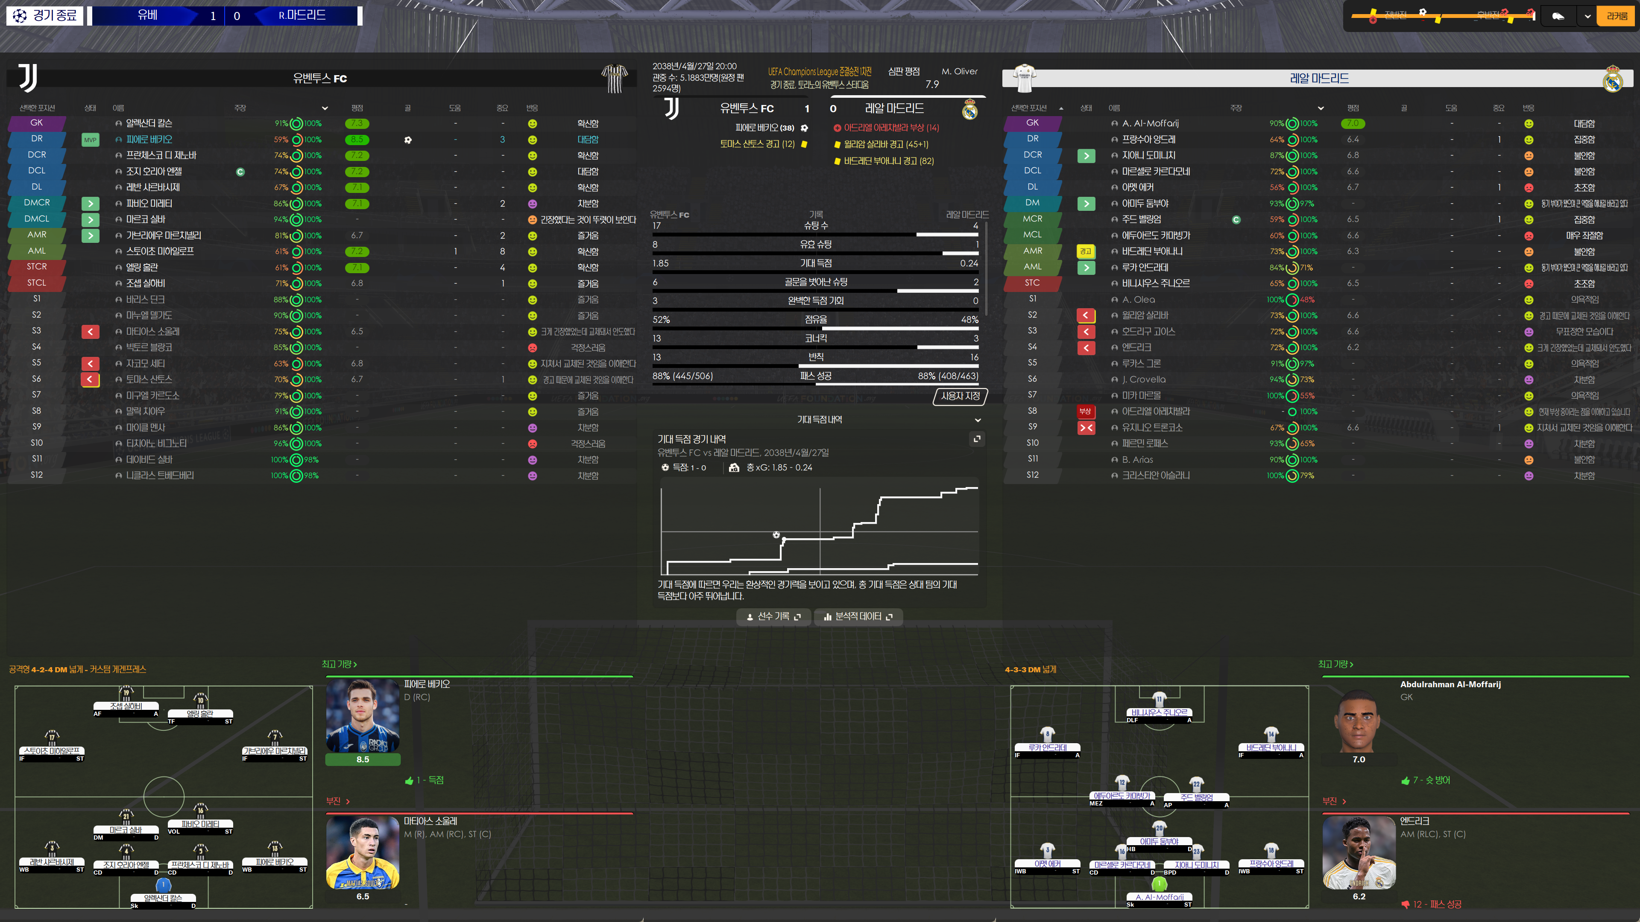Click the reaction face icon for 빅토르 블랑코

[x=532, y=348]
